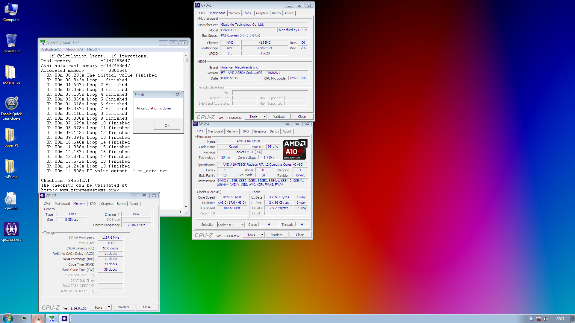The width and height of the screenshot is (575, 323).
Task: Click the Memory CPU-Z window title icon
Action: click(x=42, y=196)
